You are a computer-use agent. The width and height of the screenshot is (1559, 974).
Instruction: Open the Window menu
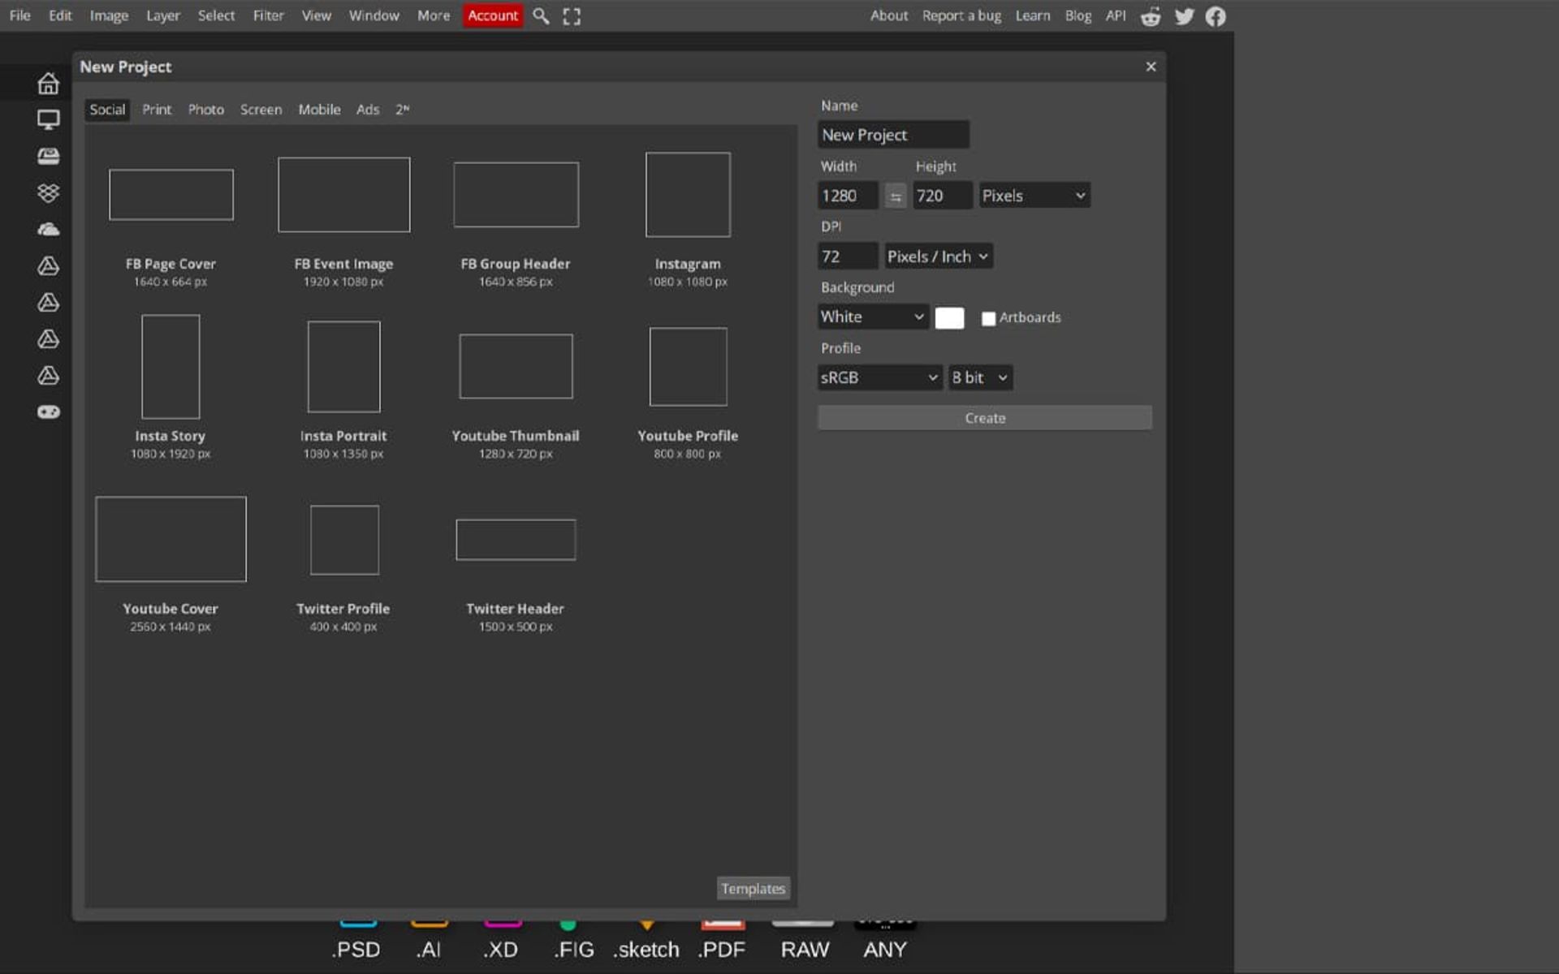(374, 15)
